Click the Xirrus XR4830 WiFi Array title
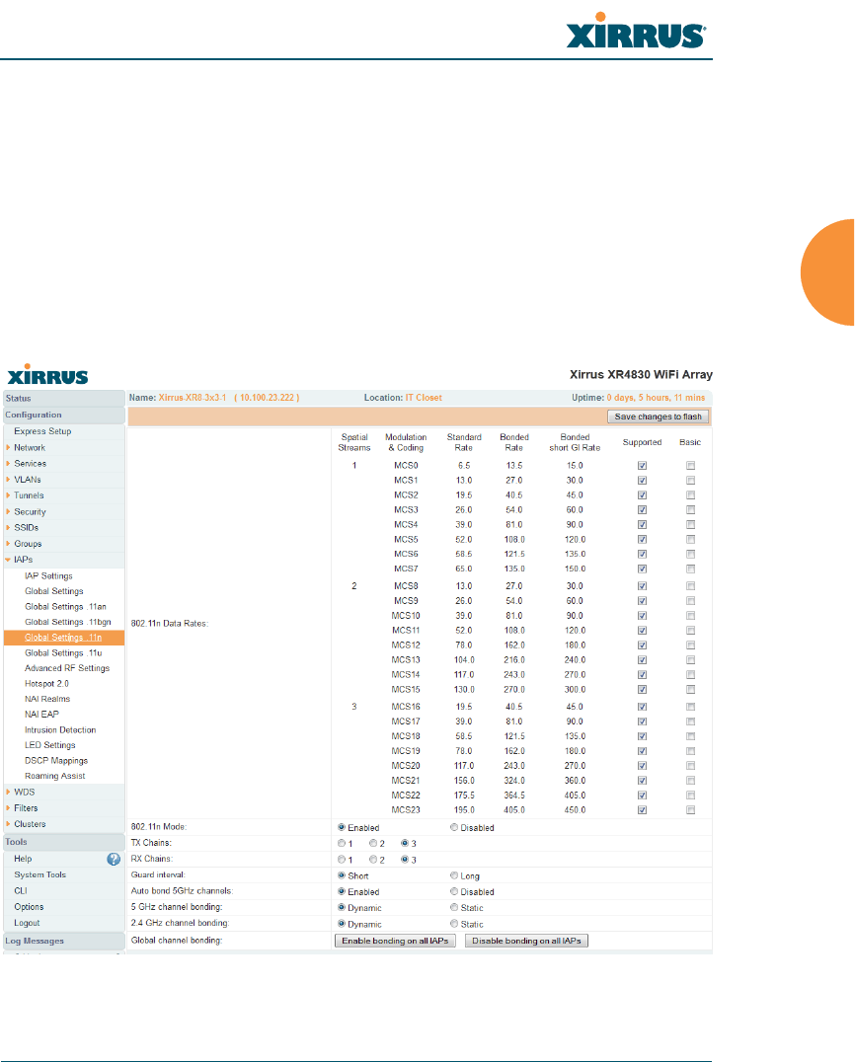This screenshot has height=1062, width=855. click(641, 374)
